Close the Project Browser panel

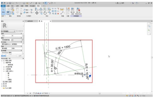23,58
